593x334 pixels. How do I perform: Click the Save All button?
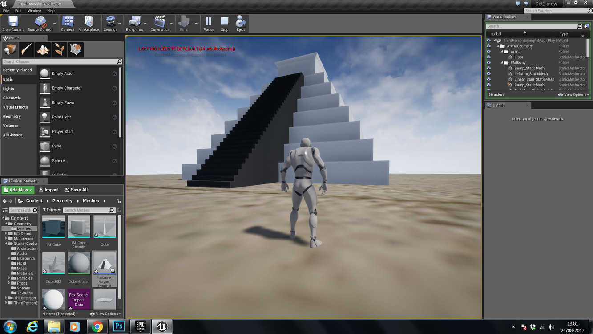[76, 190]
